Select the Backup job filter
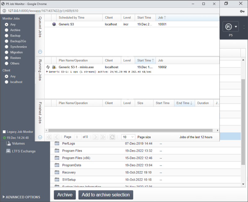This screenshot has width=248, height=202. click(7, 35)
